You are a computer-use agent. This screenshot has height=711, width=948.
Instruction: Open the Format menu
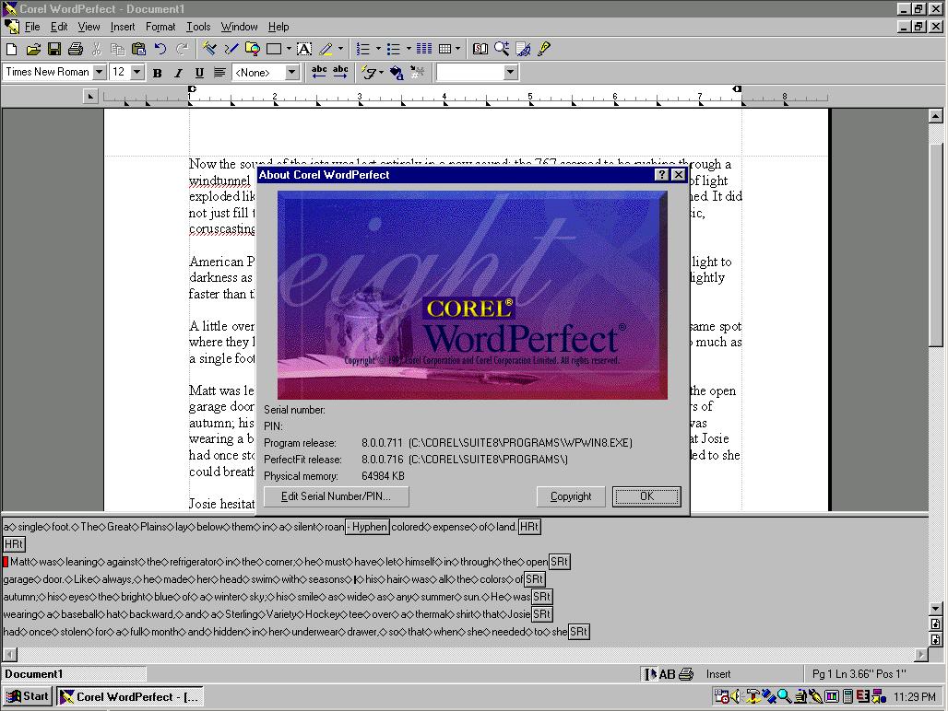point(160,27)
